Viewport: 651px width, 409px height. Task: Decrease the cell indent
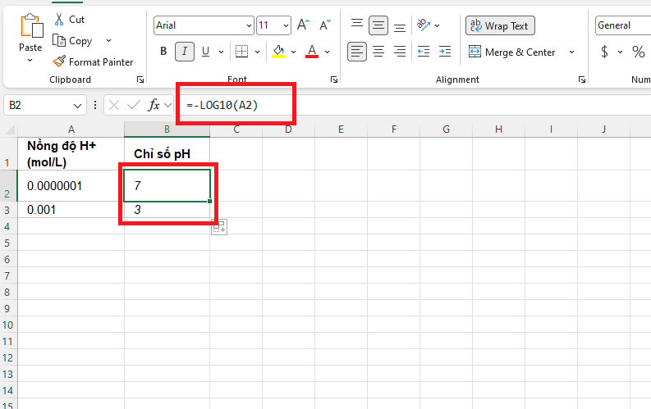click(424, 52)
